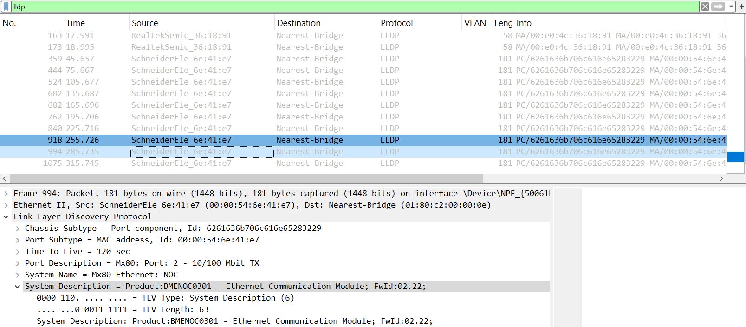Sort by the VLAN column header
This screenshot has width=746, height=327.
(477, 23)
